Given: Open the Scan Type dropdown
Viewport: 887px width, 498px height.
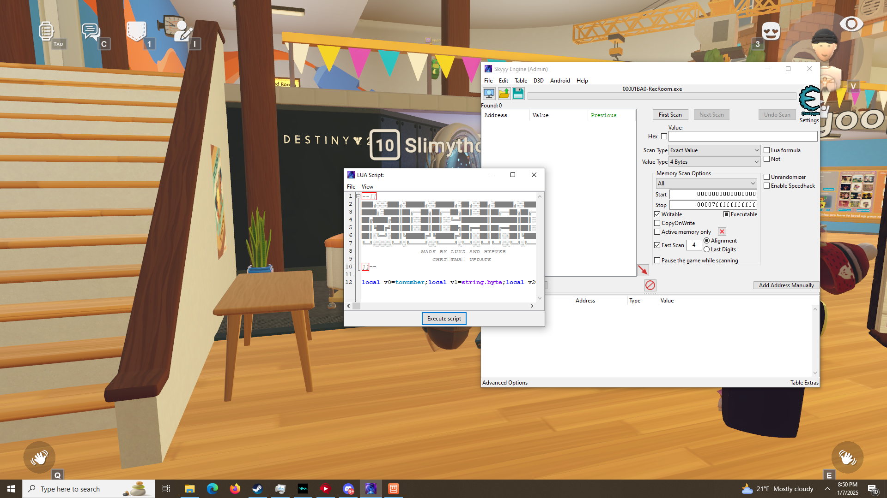Looking at the screenshot, I should pyautogui.click(x=714, y=150).
